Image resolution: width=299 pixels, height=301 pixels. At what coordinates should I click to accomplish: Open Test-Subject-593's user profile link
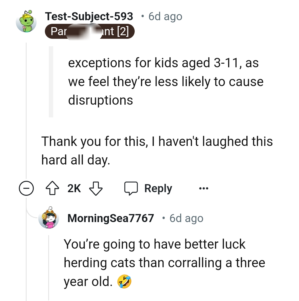(x=89, y=16)
